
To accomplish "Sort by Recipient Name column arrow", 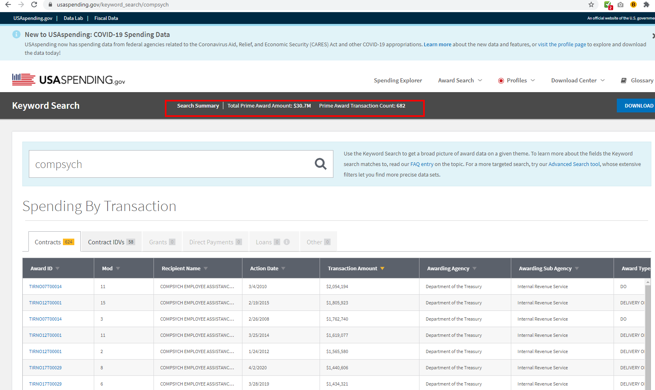I will [x=206, y=269].
